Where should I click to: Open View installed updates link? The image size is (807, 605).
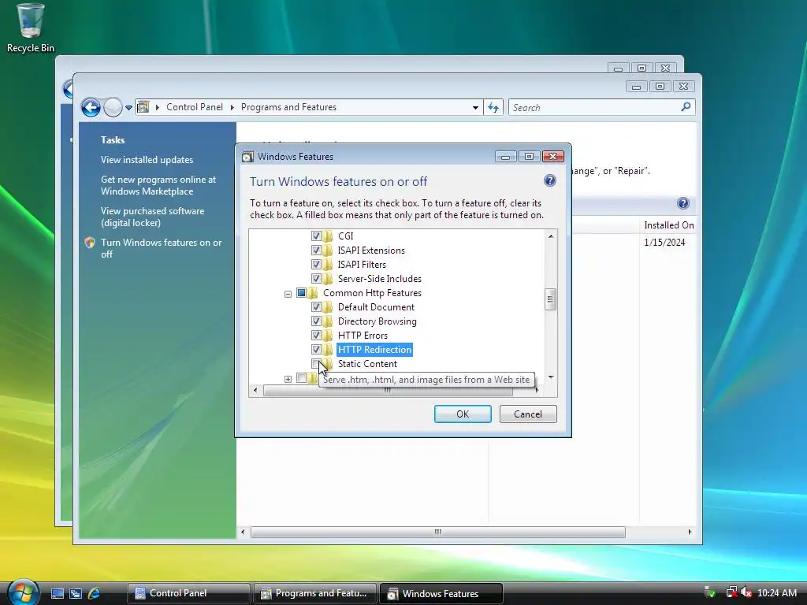pos(147,160)
